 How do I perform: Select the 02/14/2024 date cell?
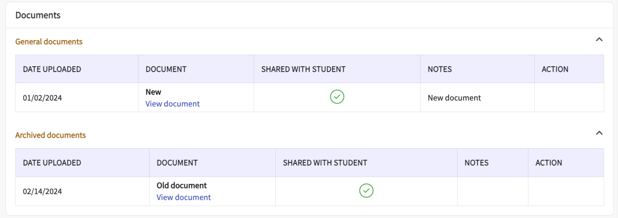pos(43,192)
